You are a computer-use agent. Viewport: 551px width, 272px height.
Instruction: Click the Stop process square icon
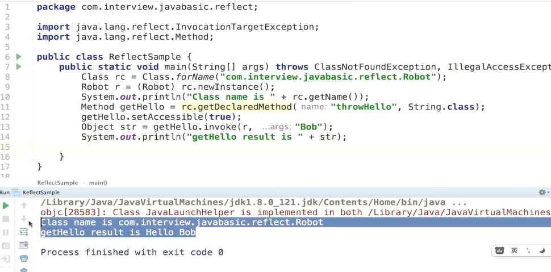[x=6, y=219]
